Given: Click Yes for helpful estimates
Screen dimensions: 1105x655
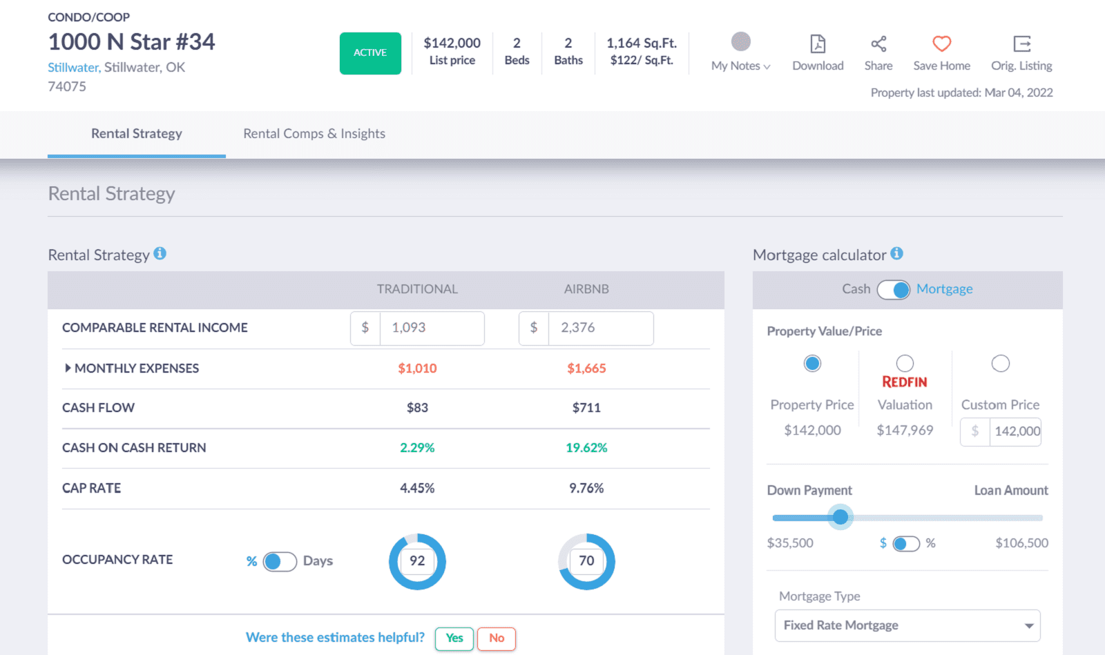Looking at the screenshot, I should coord(454,638).
